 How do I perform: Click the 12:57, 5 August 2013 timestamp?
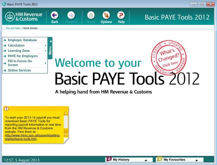point(22,160)
